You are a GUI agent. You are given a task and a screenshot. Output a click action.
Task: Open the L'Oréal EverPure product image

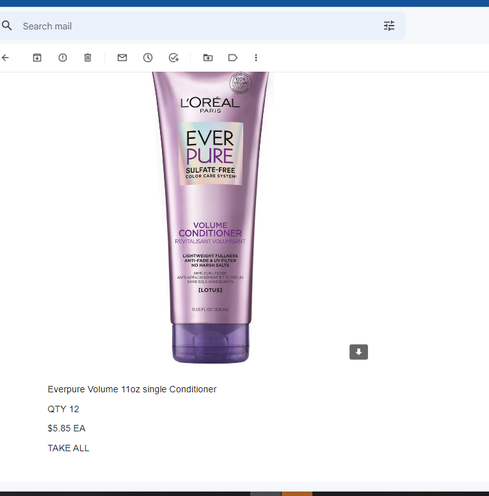[211, 218]
